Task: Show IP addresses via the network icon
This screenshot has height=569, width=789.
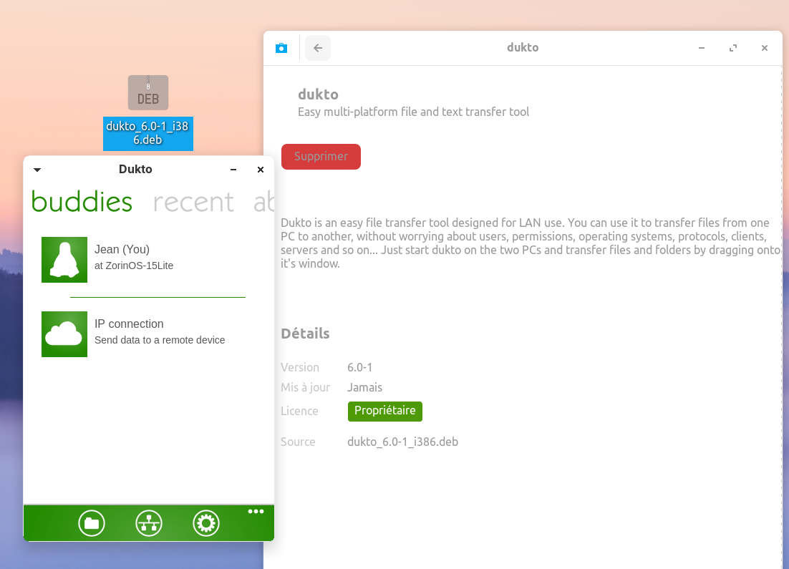Action: [x=149, y=523]
